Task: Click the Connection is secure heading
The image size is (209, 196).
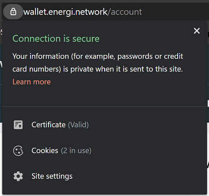Action: pos(56,39)
